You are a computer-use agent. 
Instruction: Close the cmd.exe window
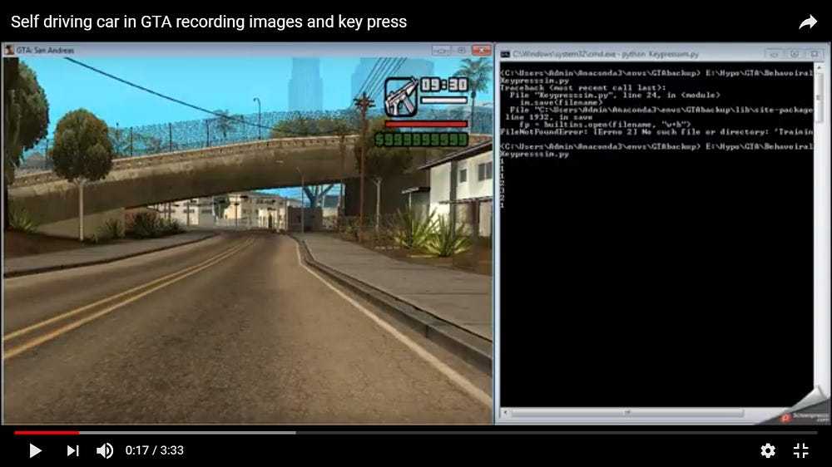[815, 54]
